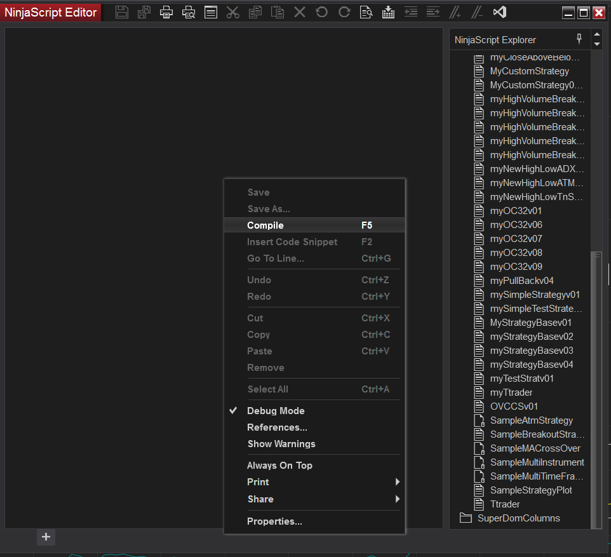Click the Properties icon in the toolbar
This screenshot has height=557, width=611.
(x=211, y=12)
